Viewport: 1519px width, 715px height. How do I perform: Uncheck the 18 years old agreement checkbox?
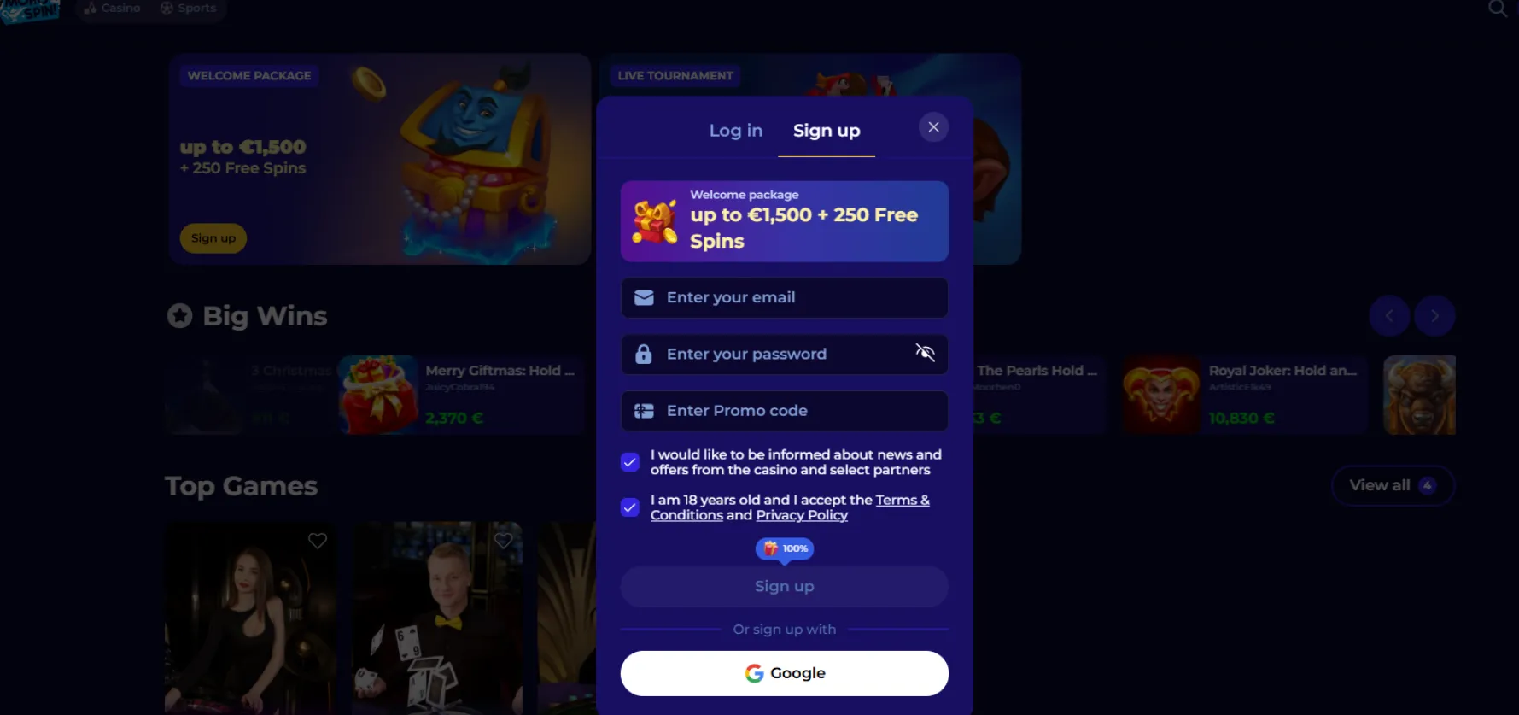tap(630, 507)
